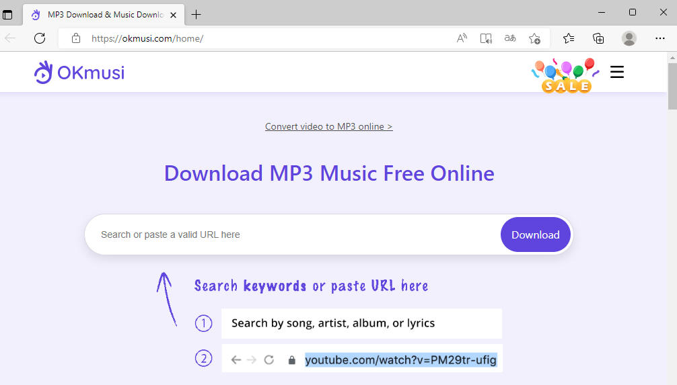Open the Translate page icon
This screenshot has height=385, width=677.
click(510, 38)
